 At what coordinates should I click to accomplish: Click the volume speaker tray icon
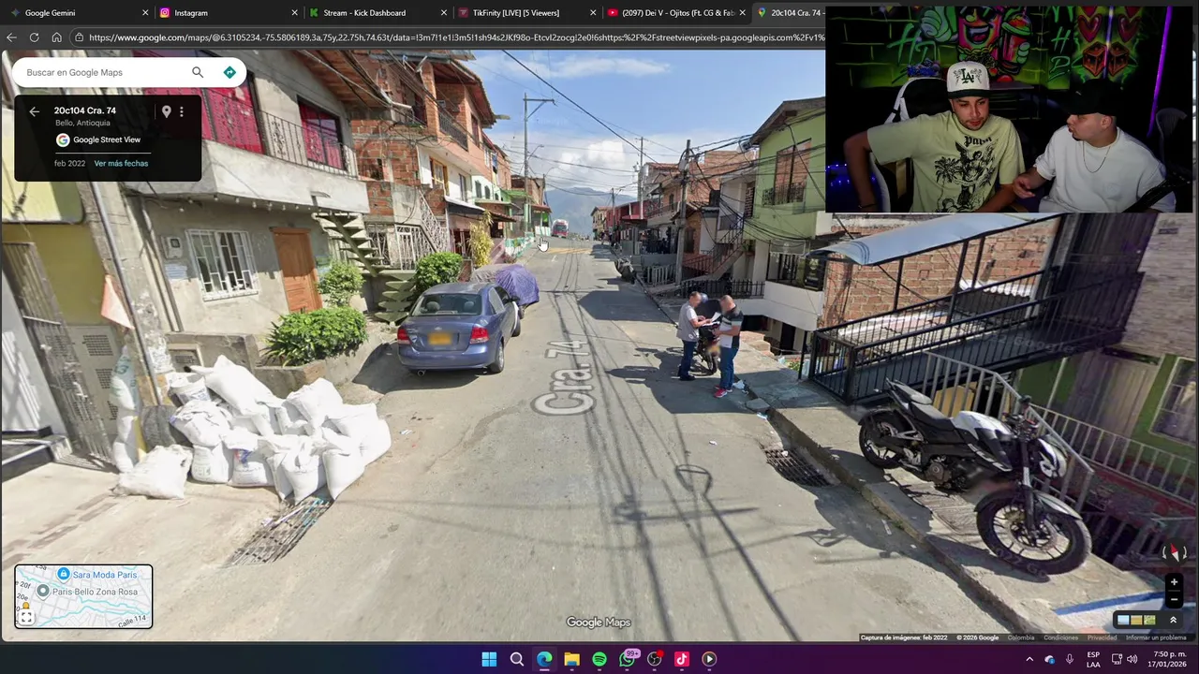coord(1132,659)
